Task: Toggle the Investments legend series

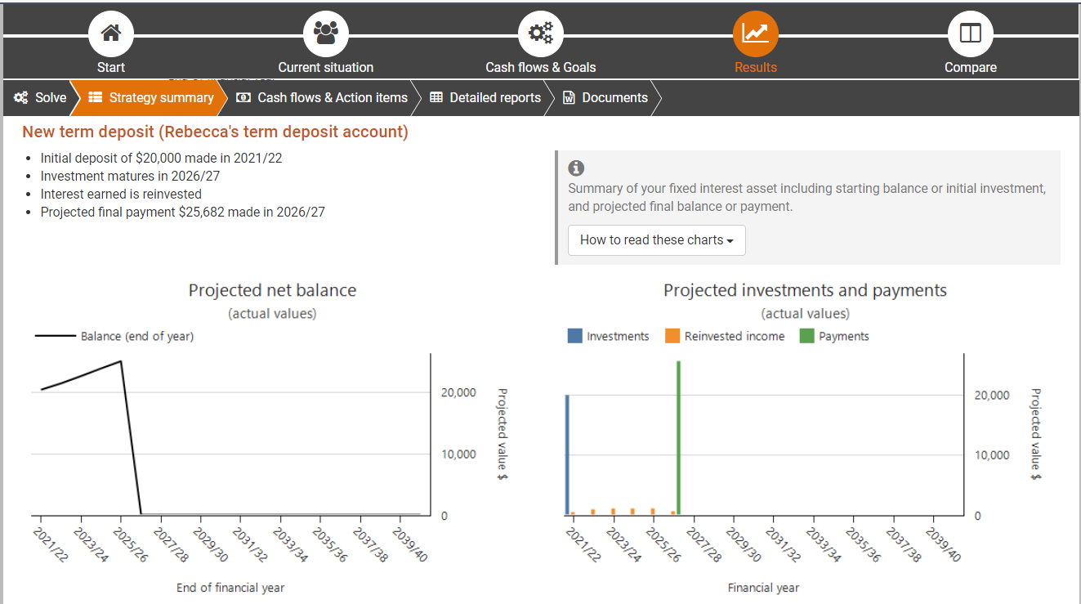Action: pos(609,337)
